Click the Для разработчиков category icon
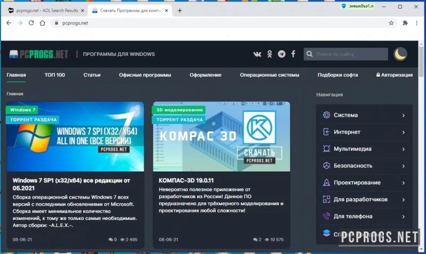Image resolution: width=426 pixels, height=254 pixels. pyautogui.click(x=326, y=199)
